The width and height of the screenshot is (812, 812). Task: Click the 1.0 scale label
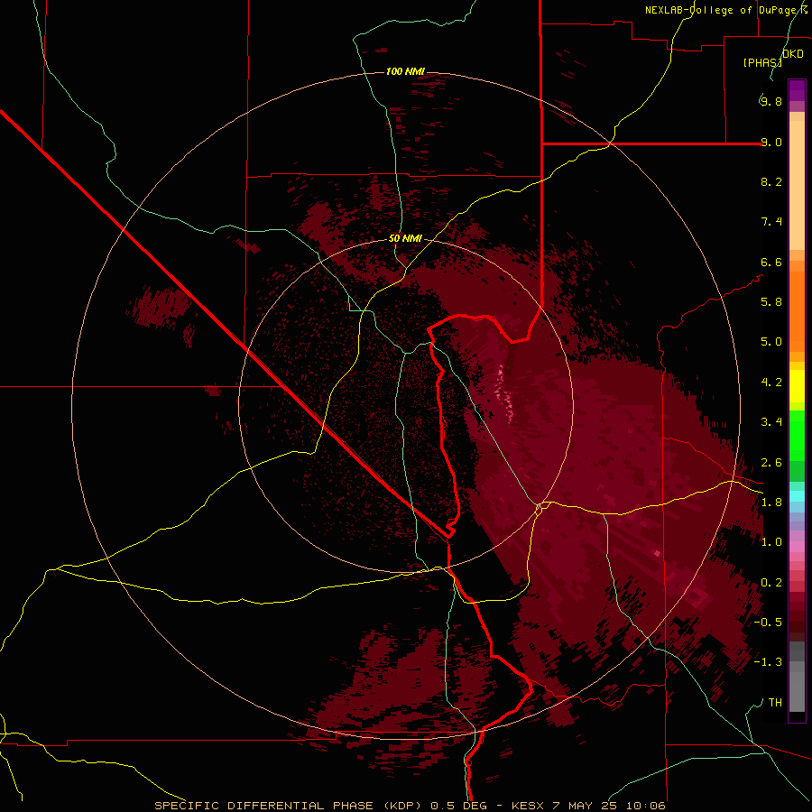click(771, 542)
